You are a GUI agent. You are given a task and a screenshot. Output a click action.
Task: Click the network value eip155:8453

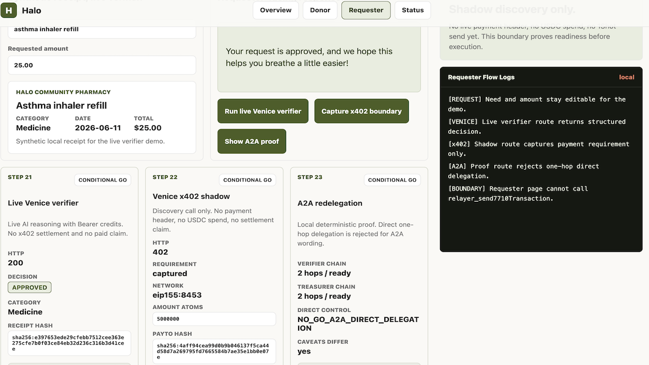(177, 295)
